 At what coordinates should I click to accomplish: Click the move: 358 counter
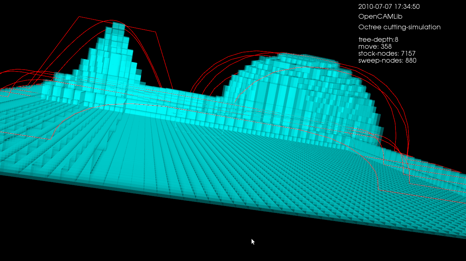coord(375,47)
